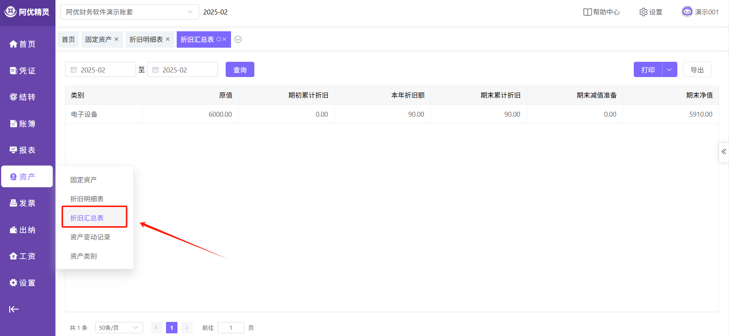Open the 凭证 voucher sidebar icon
Image resolution: width=729 pixels, height=336 pixels.
tap(13, 71)
